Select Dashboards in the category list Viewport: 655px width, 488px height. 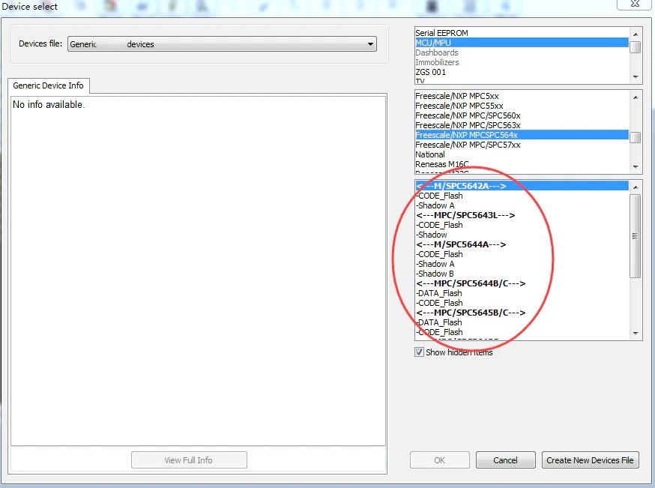[x=437, y=52]
